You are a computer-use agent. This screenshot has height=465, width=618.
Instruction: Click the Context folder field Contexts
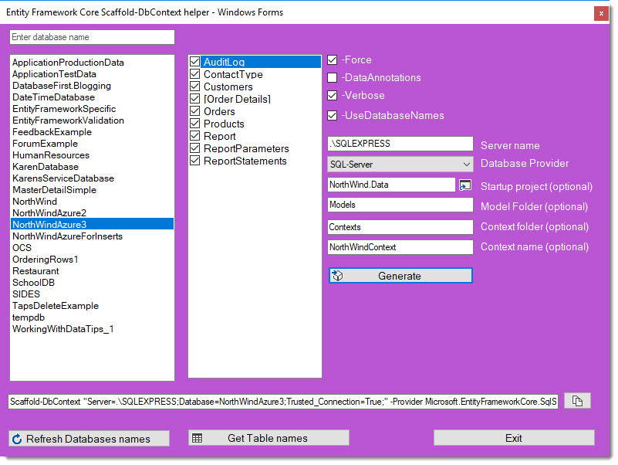[400, 227]
